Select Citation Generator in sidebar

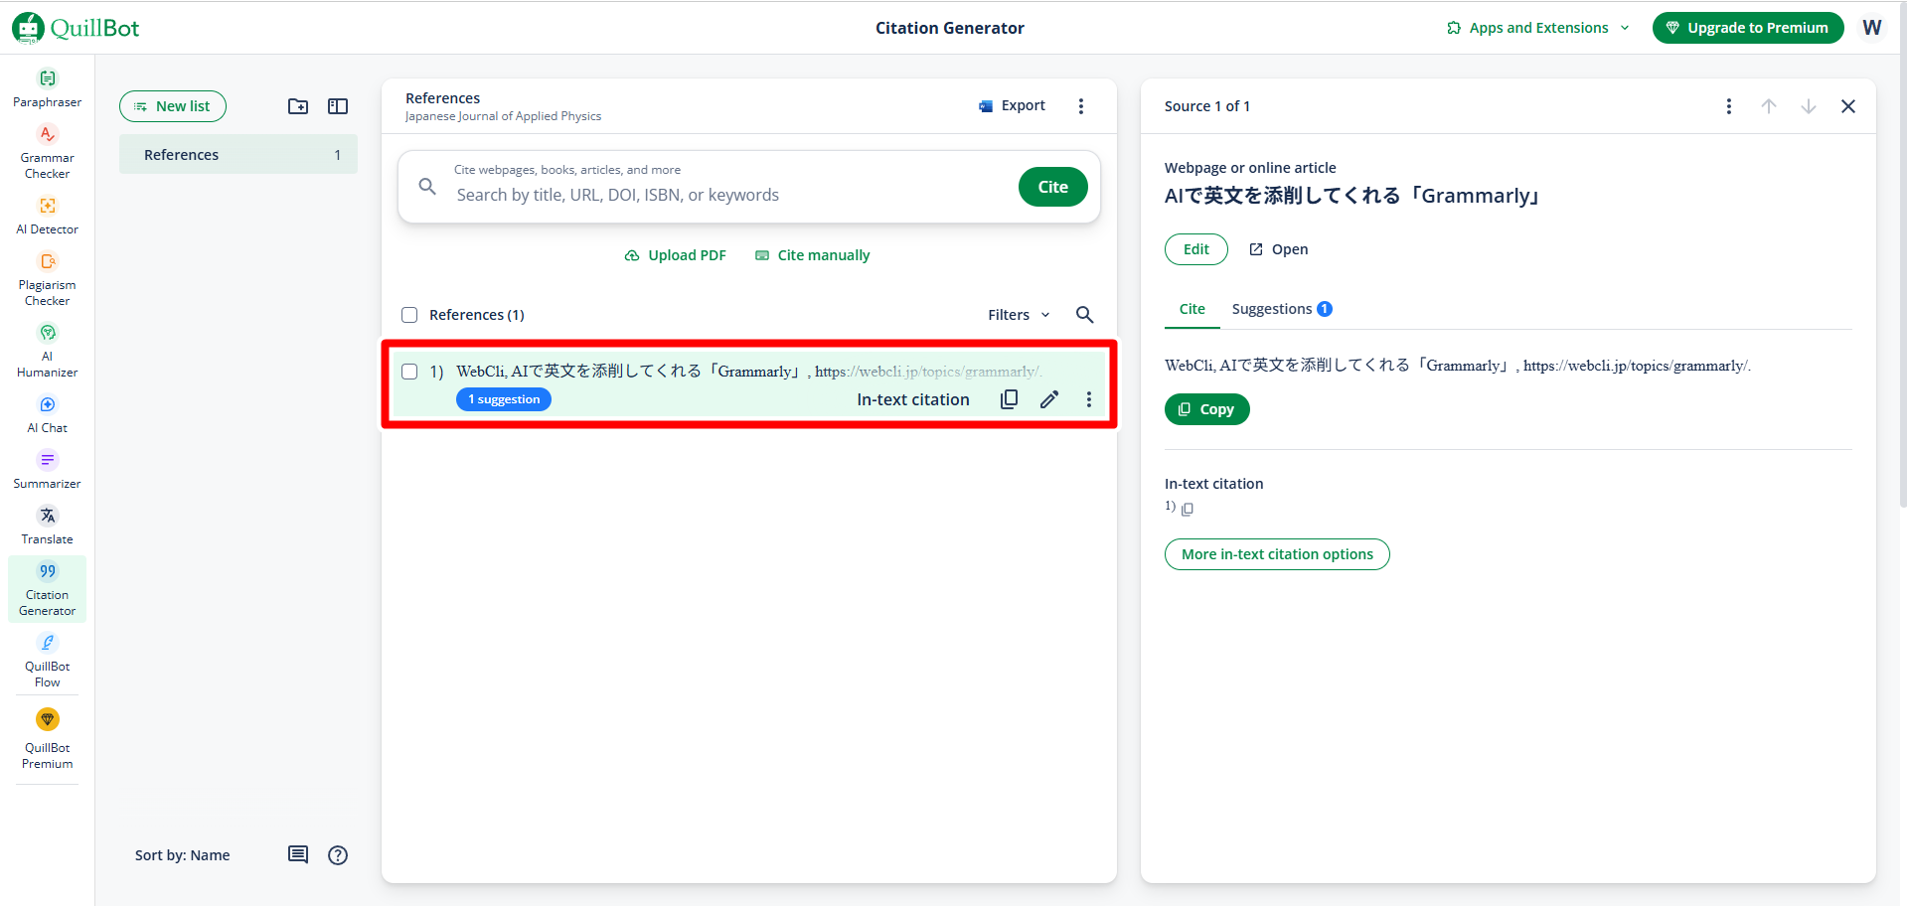point(47,588)
